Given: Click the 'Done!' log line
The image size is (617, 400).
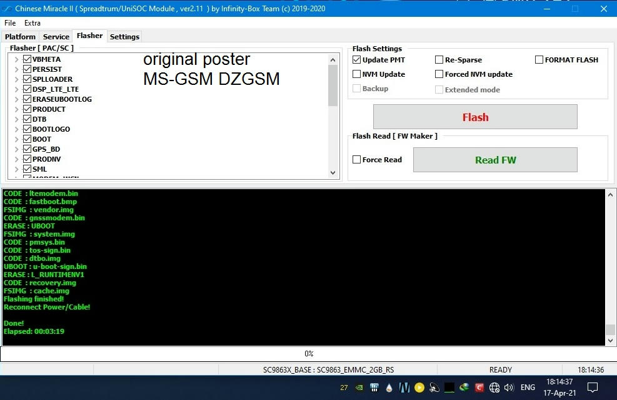Looking at the screenshot, I should (x=14, y=323).
